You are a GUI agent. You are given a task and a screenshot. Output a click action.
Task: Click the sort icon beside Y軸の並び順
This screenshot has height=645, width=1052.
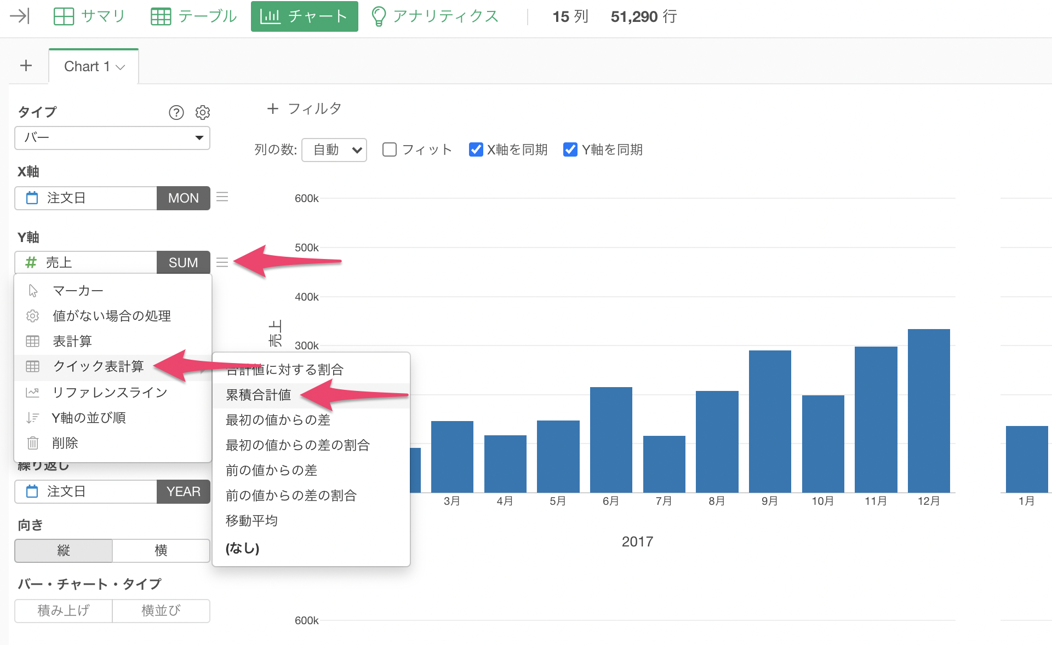coord(32,418)
